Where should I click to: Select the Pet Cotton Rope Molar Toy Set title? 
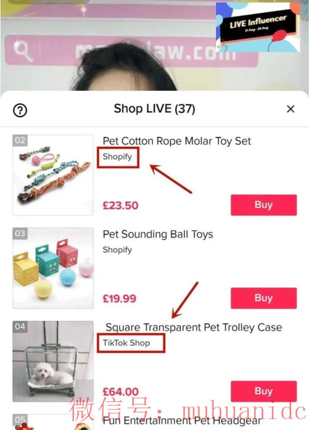pos(177,141)
